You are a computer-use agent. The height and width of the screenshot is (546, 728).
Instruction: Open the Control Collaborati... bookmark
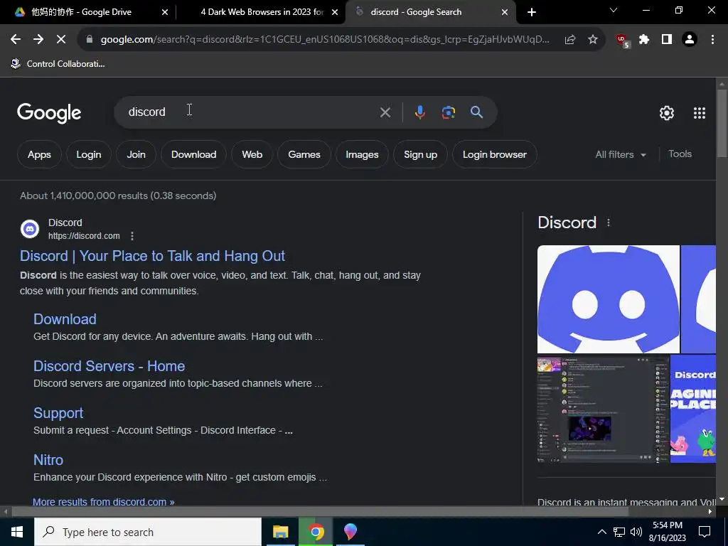(58, 63)
